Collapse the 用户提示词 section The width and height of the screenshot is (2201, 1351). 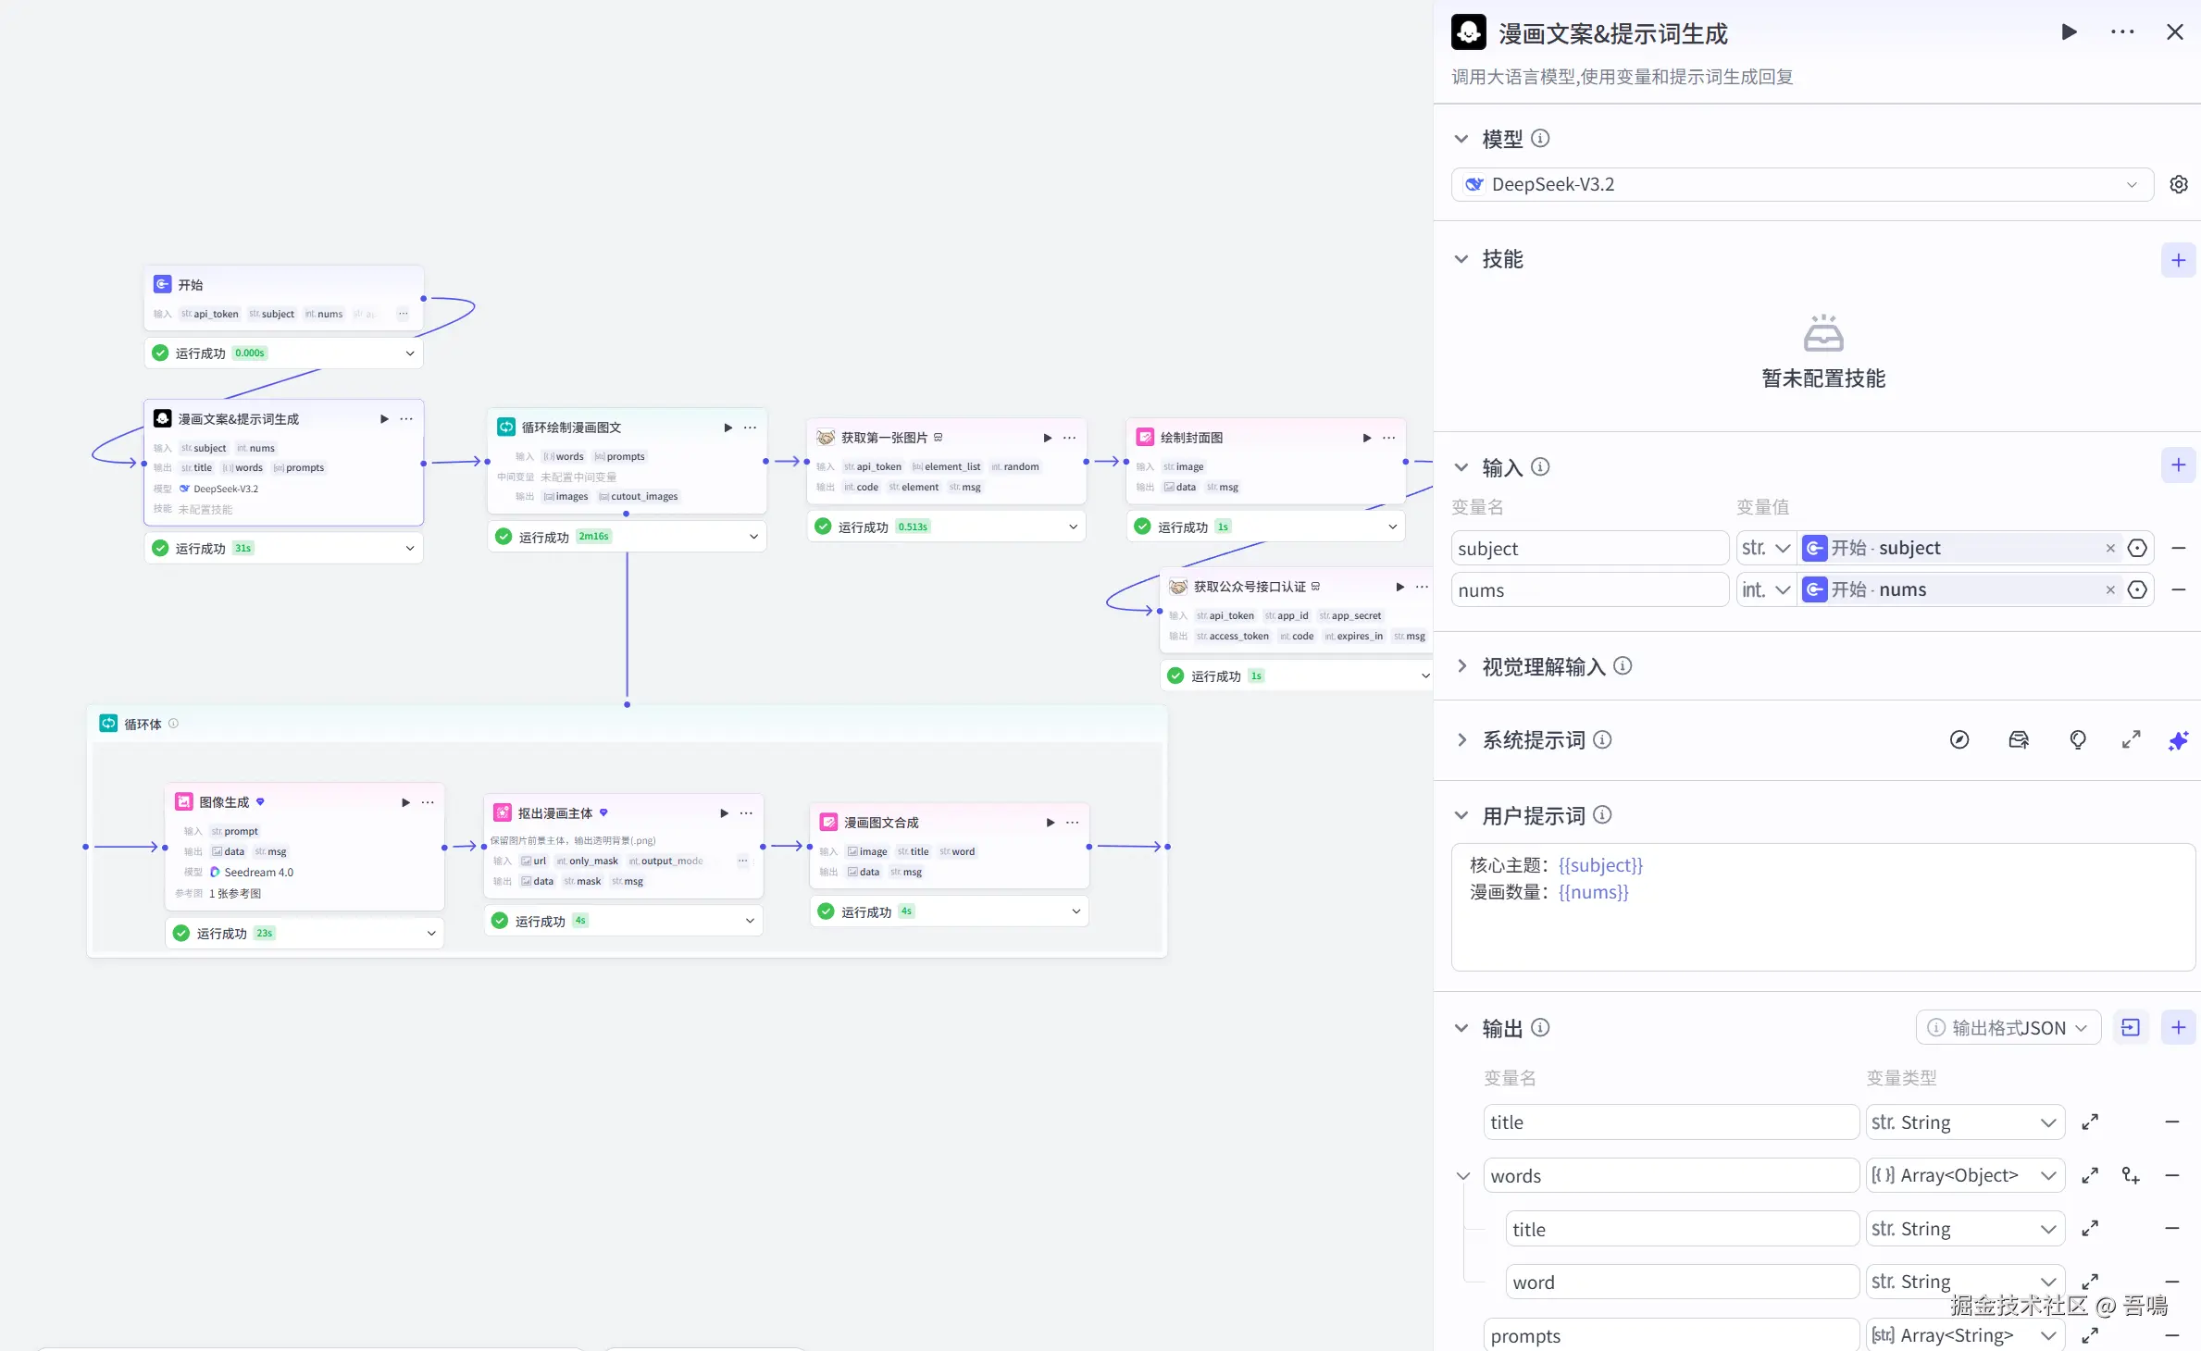(1461, 816)
